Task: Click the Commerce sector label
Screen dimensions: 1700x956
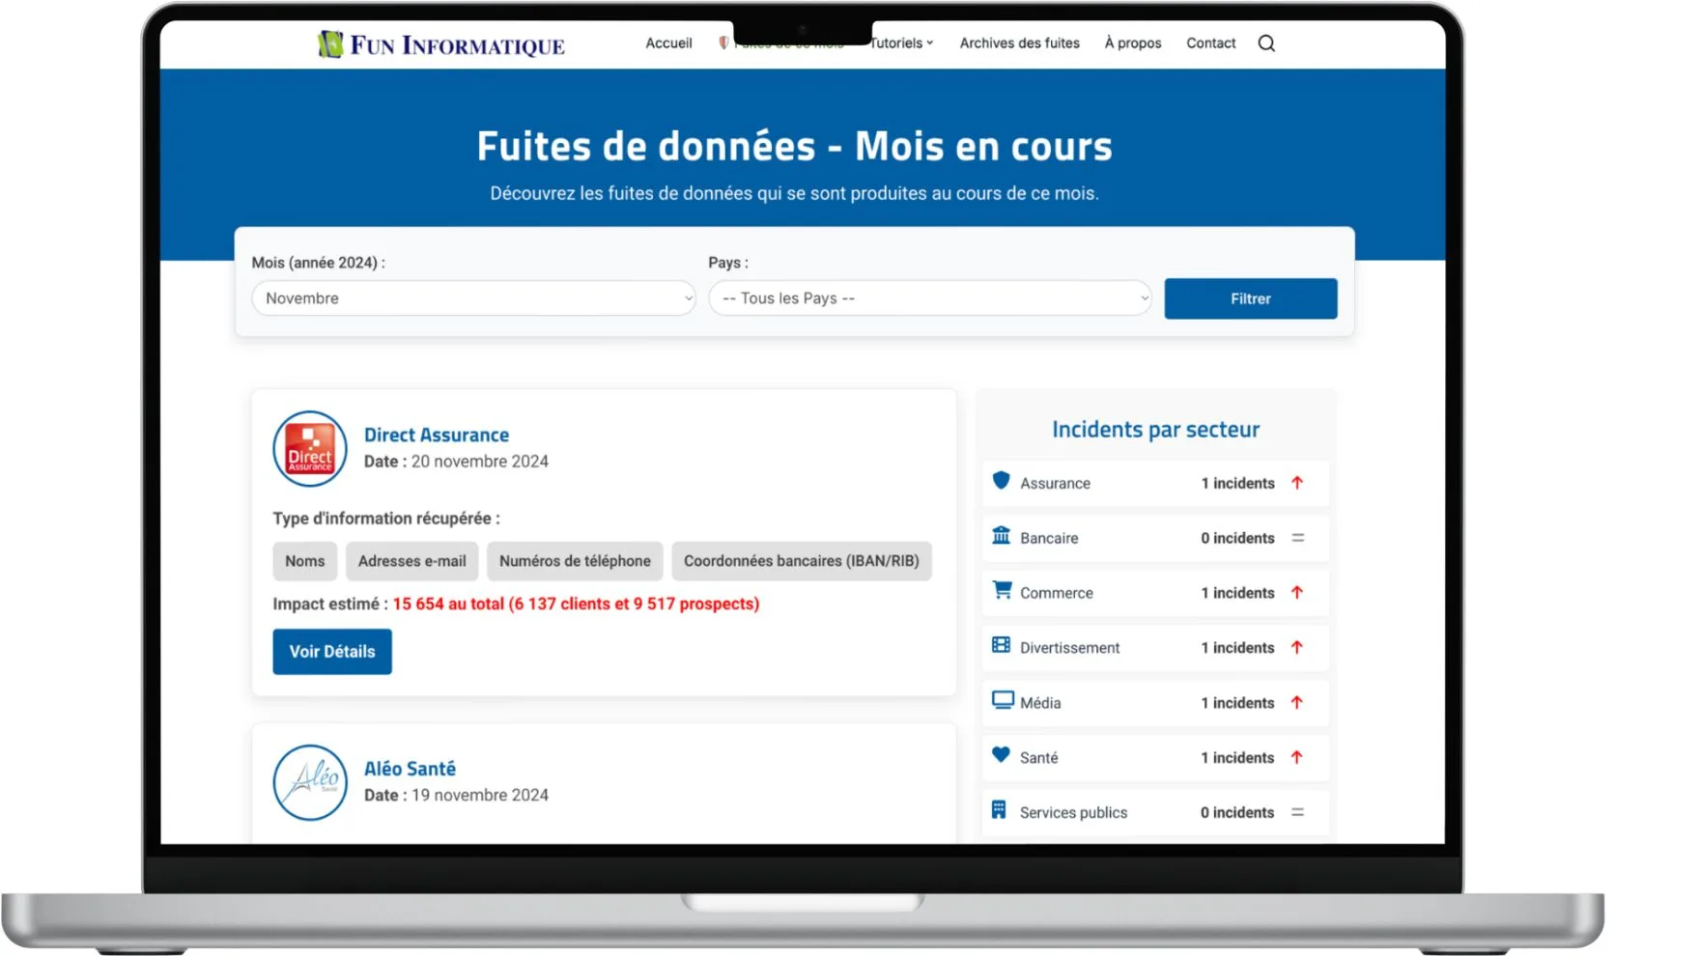Action: coord(1057,594)
